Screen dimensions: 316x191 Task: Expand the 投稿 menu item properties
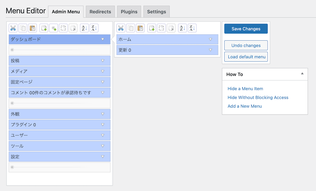click(102, 61)
